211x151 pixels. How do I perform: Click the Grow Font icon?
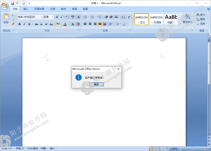click(x=57, y=17)
